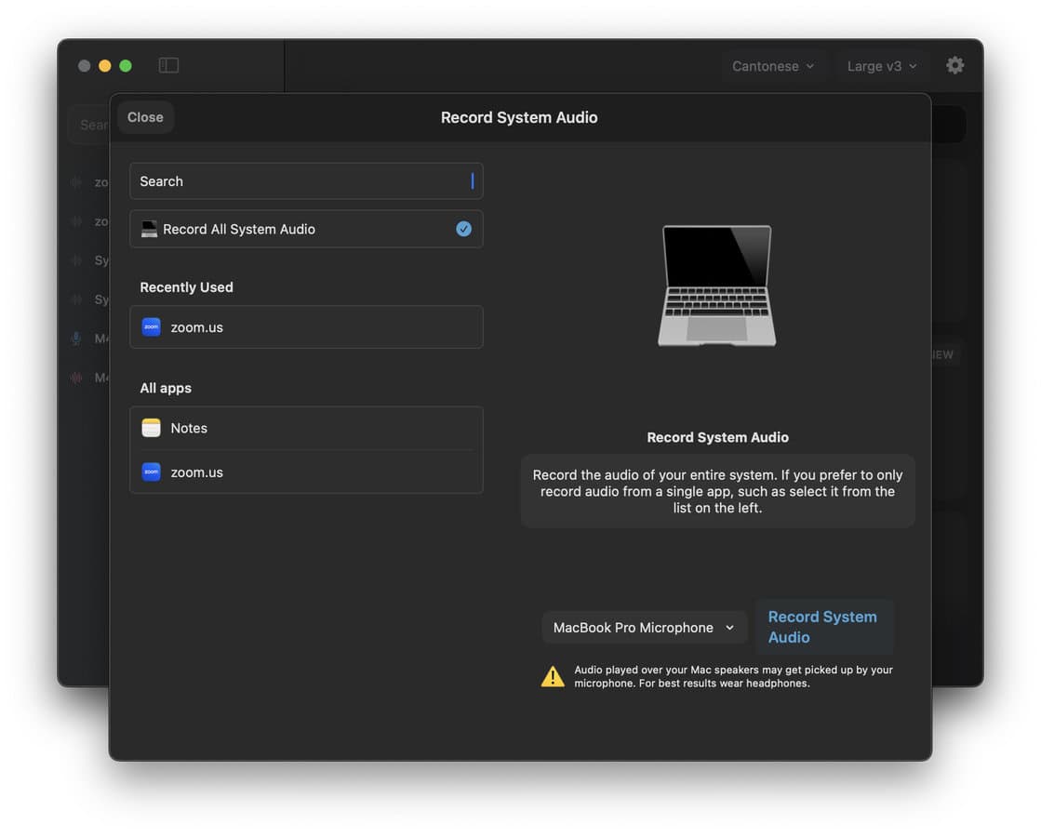Focus the Search field in dialog
Image resolution: width=1041 pixels, height=837 pixels.
(x=306, y=181)
